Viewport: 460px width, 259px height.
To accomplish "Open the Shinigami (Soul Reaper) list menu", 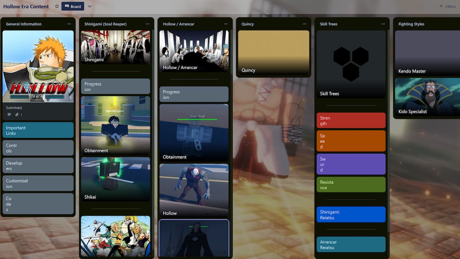I will point(148,24).
